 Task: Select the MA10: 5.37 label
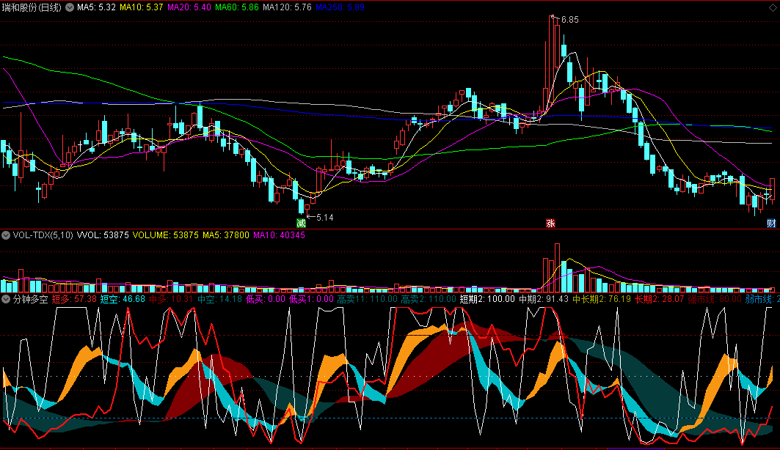click(142, 7)
